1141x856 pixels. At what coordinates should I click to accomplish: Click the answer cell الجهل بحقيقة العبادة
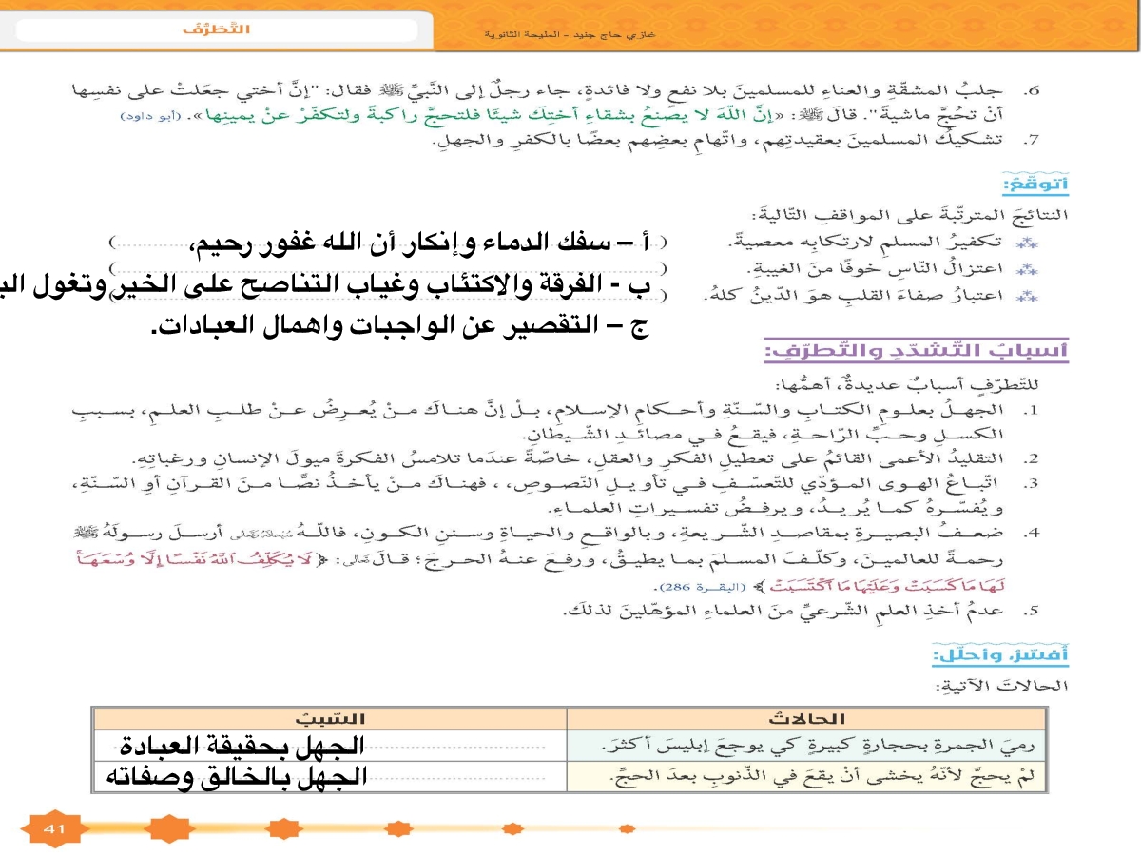pyautogui.click(x=234, y=744)
